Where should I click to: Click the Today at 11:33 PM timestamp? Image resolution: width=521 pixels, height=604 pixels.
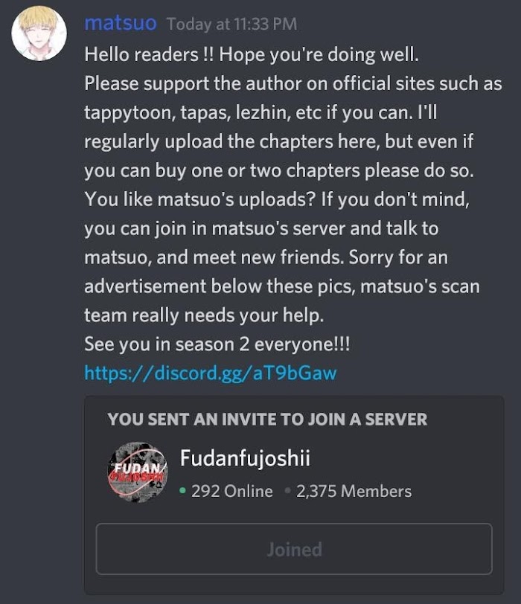(232, 25)
